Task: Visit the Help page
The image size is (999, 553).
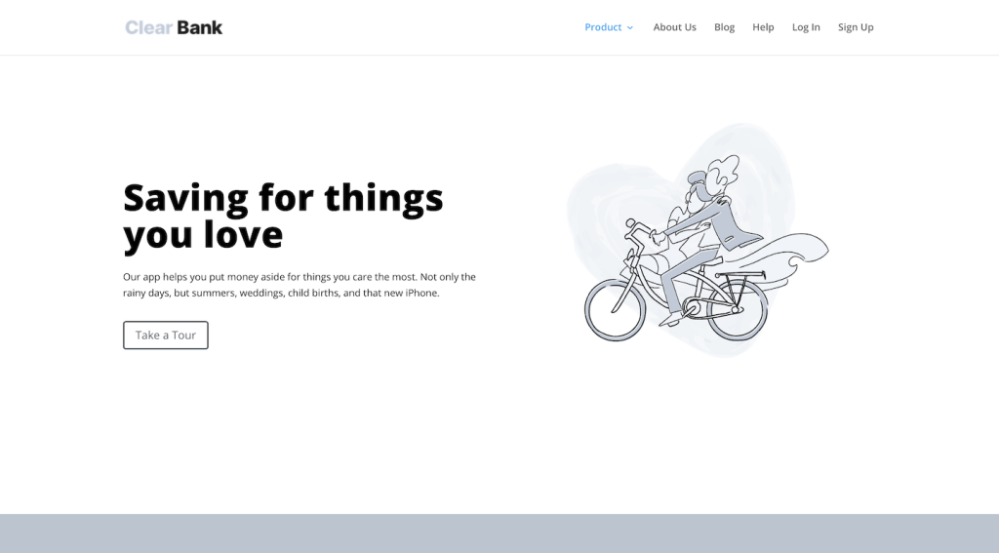Action: 763,27
